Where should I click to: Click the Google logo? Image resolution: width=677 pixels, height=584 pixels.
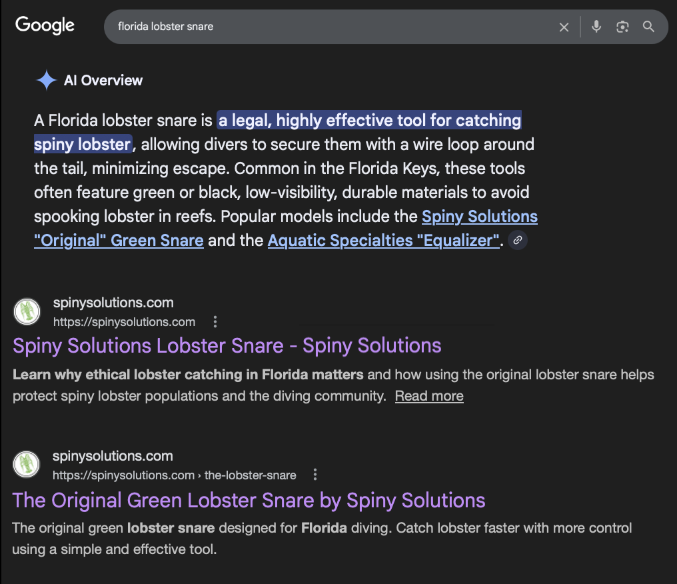[x=45, y=26]
